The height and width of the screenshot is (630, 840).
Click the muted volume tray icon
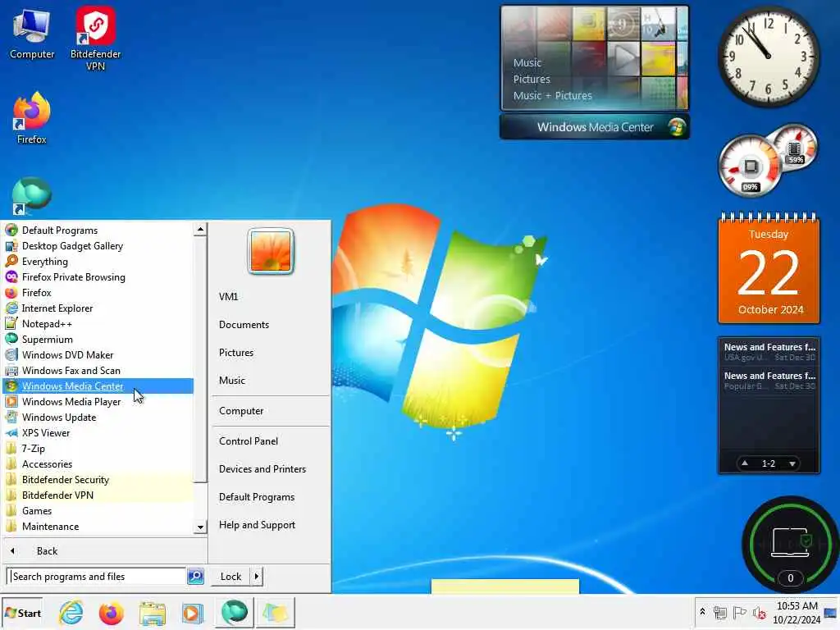pos(759,612)
